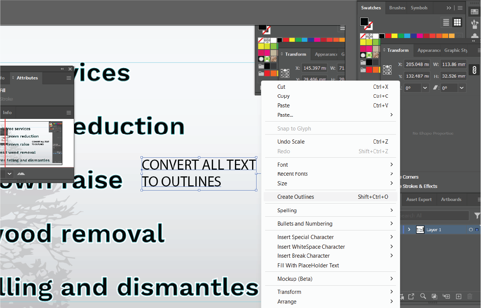Select Create Outlines in the context menu
This screenshot has width=481, height=308.
[296, 197]
